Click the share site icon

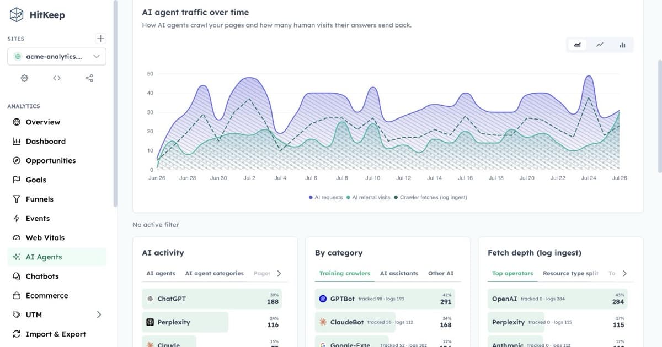point(89,78)
